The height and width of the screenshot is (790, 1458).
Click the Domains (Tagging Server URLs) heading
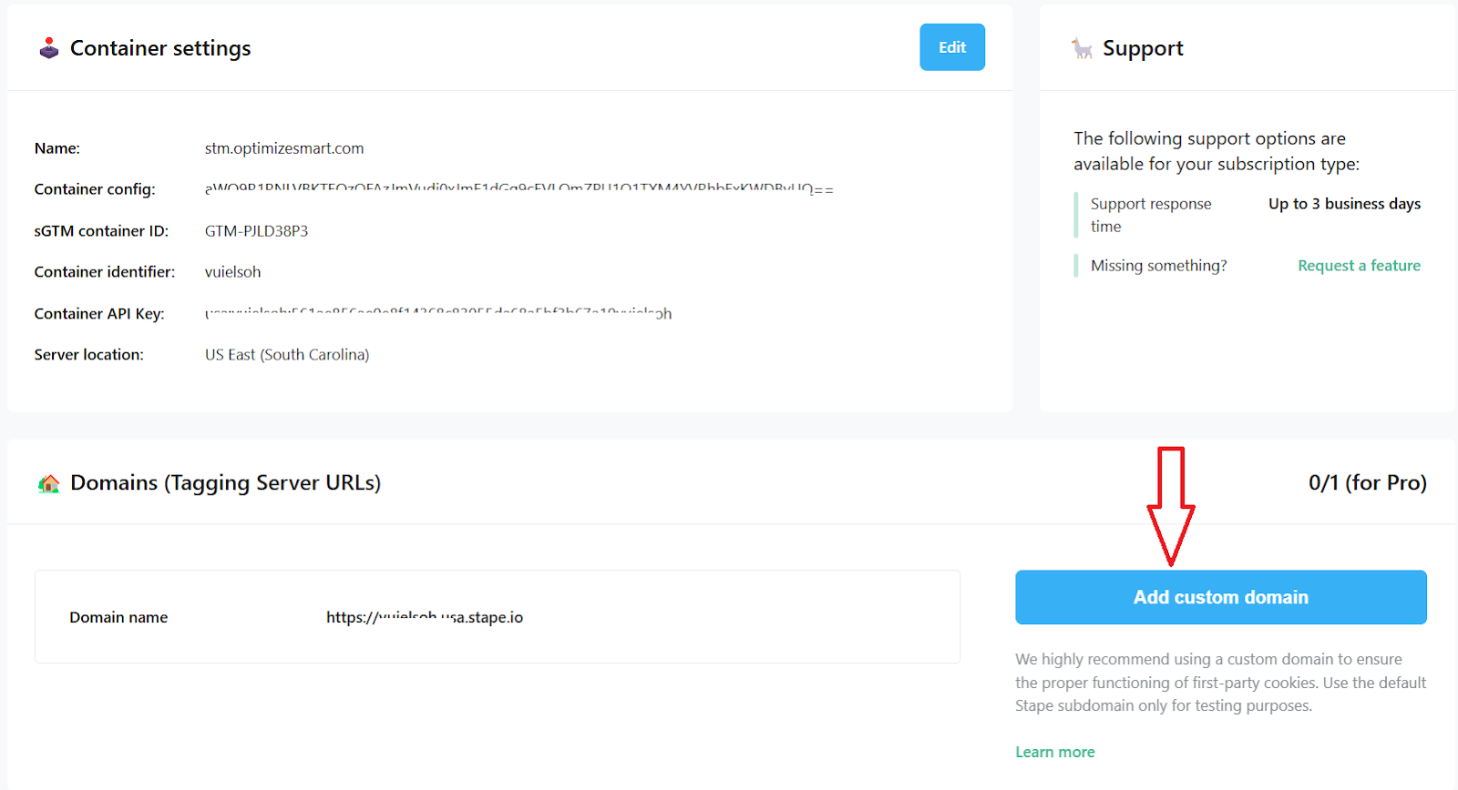(225, 483)
